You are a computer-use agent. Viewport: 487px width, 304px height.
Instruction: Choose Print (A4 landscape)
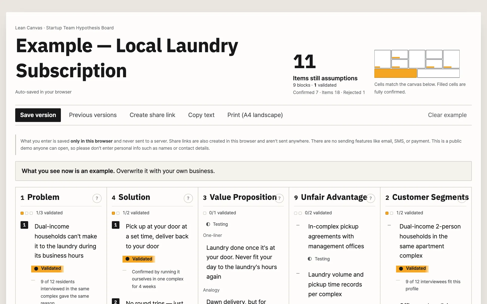[255, 115]
